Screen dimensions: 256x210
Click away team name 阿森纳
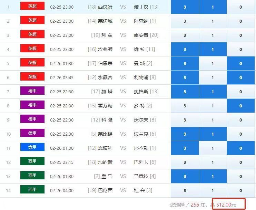141,21
